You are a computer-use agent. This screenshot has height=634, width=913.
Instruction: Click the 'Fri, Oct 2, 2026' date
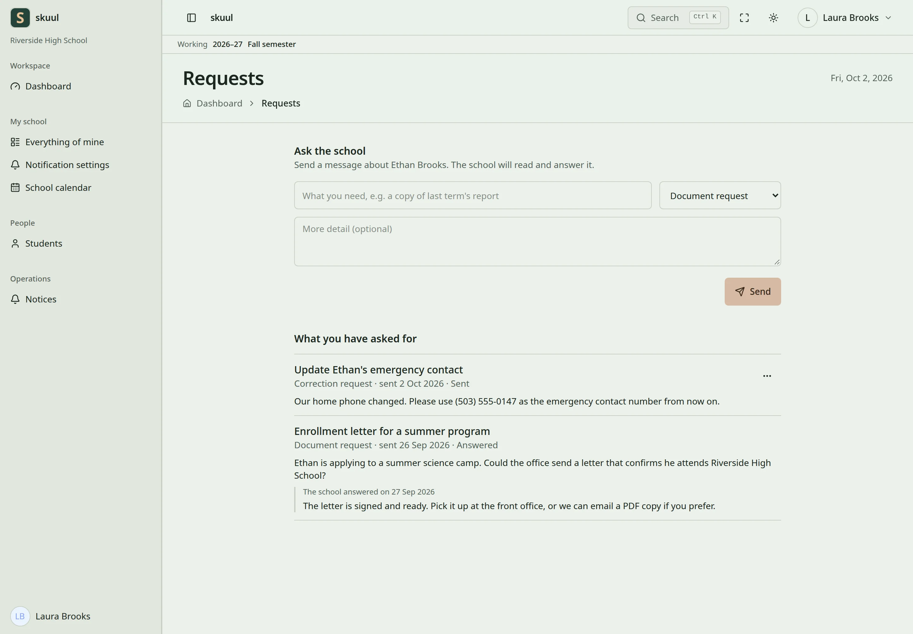[x=861, y=78]
